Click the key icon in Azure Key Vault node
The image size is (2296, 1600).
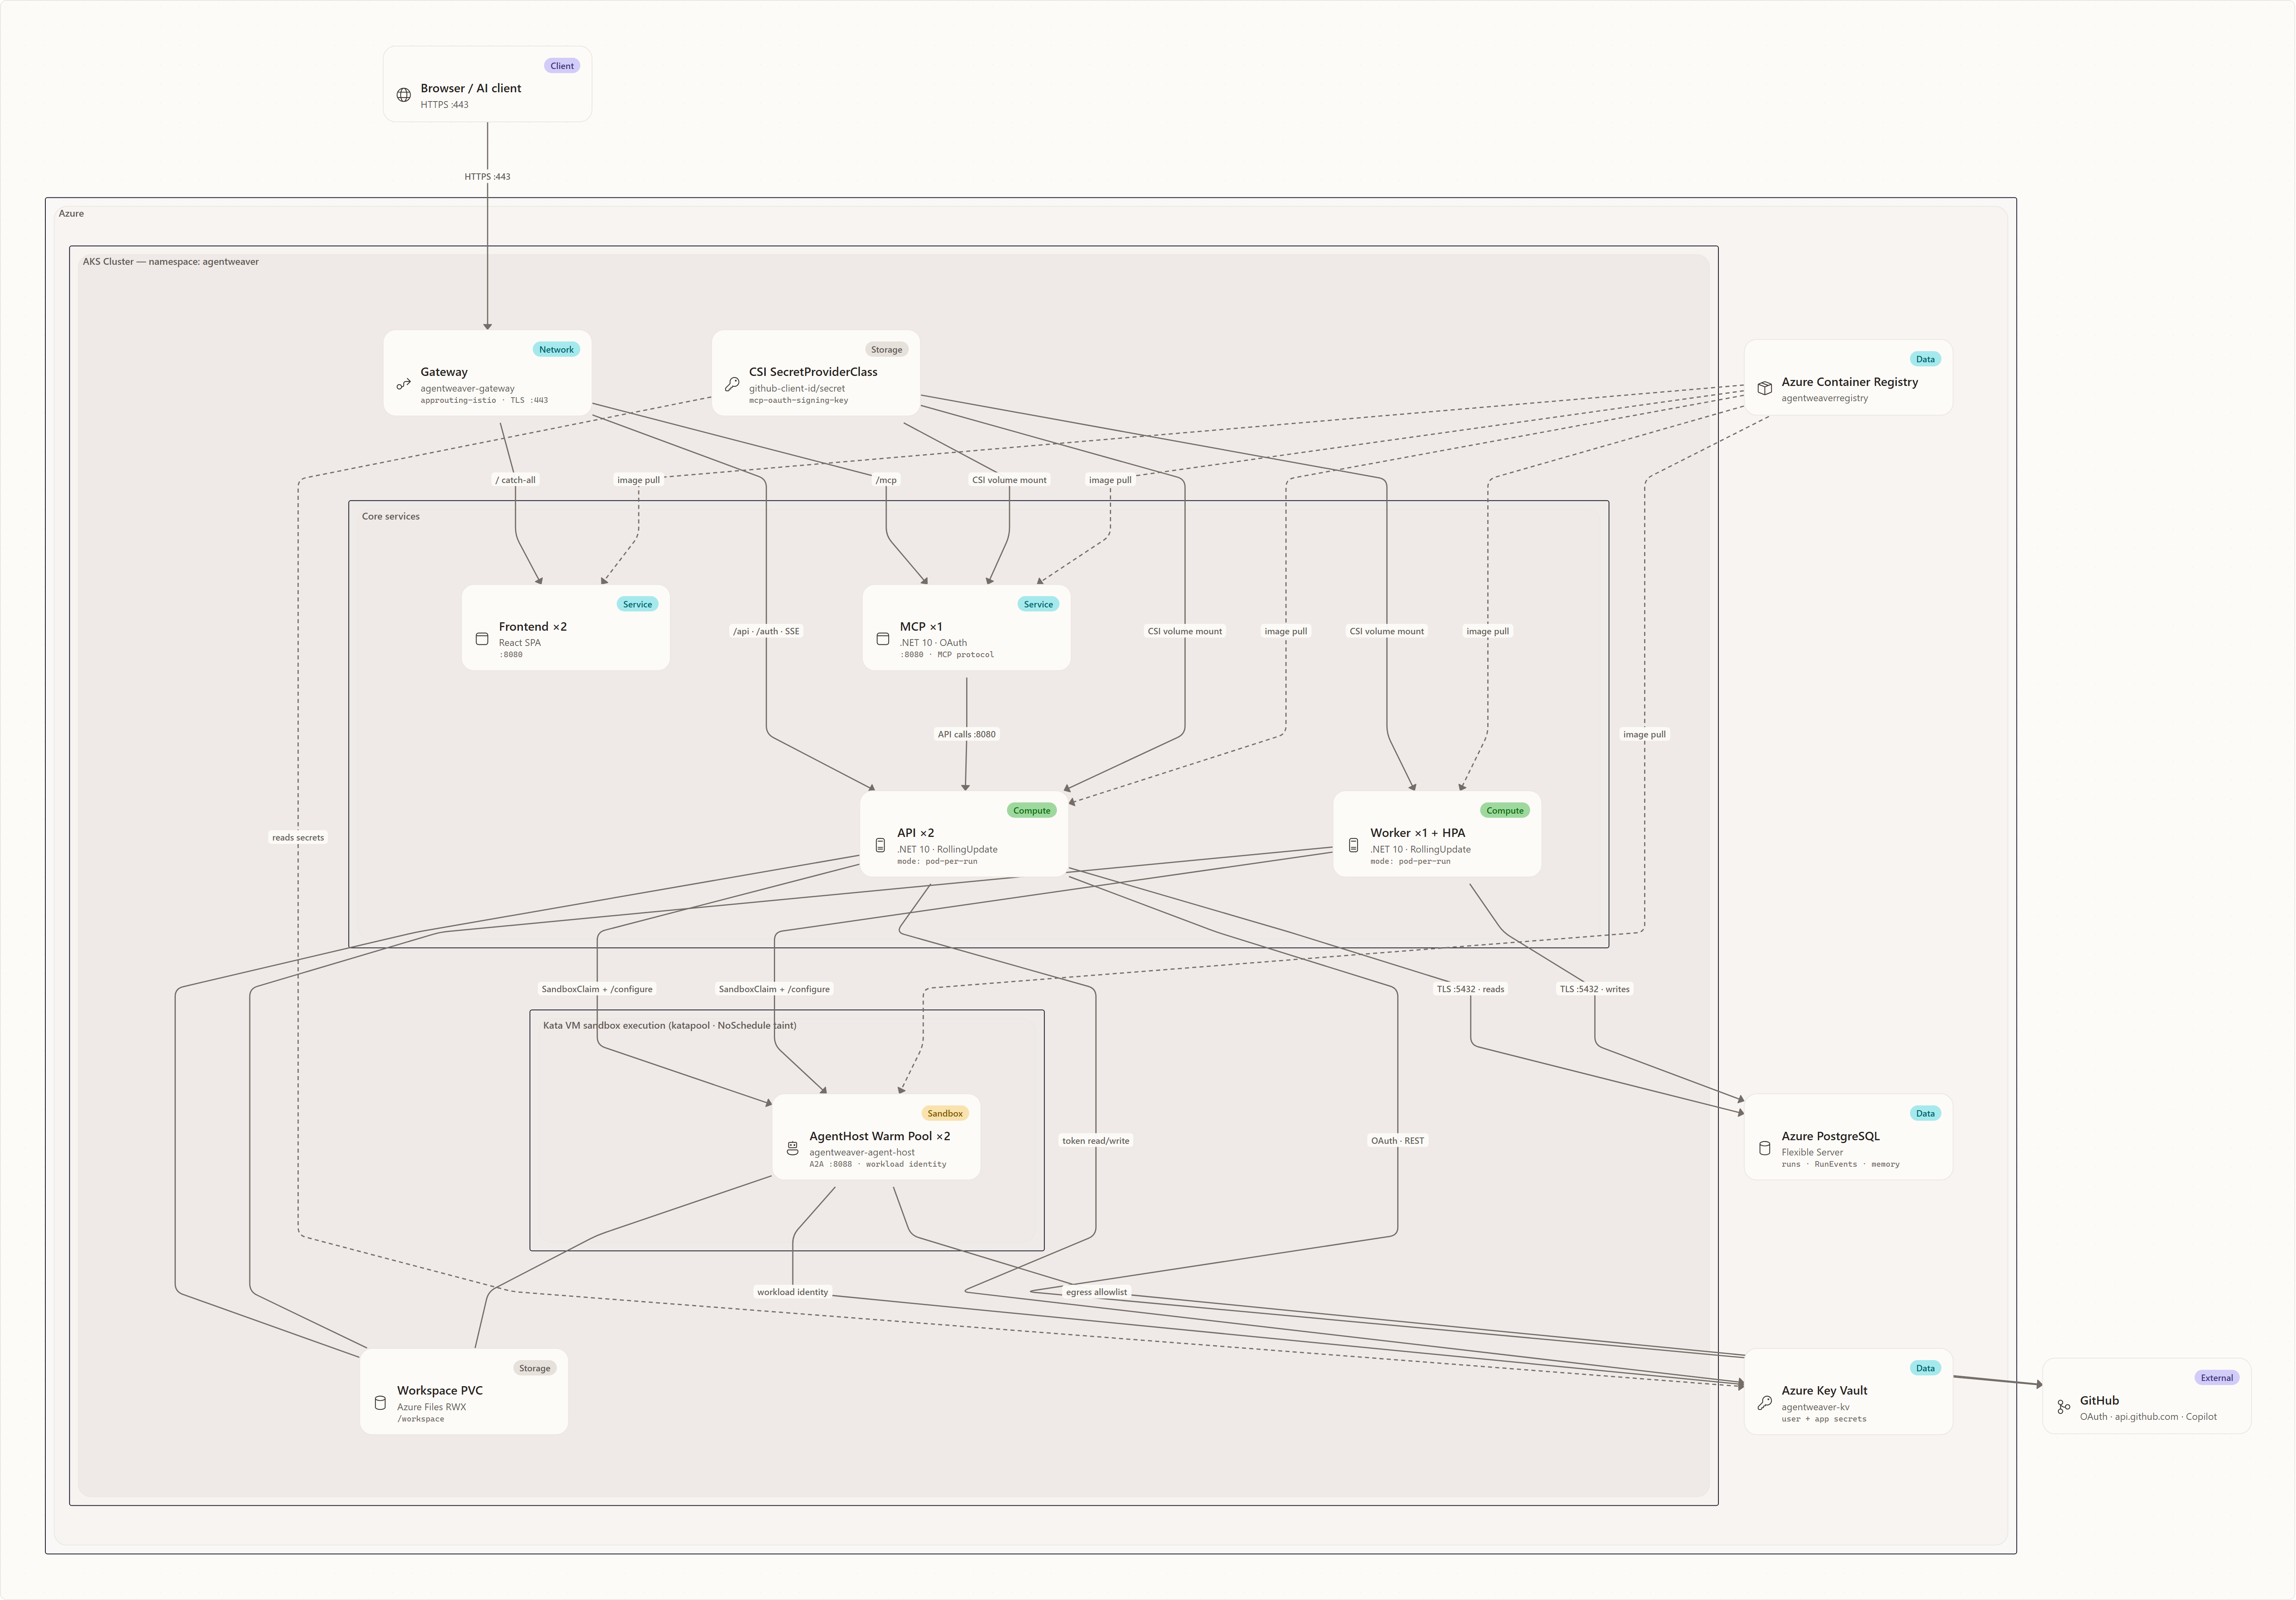(x=1765, y=1403)
